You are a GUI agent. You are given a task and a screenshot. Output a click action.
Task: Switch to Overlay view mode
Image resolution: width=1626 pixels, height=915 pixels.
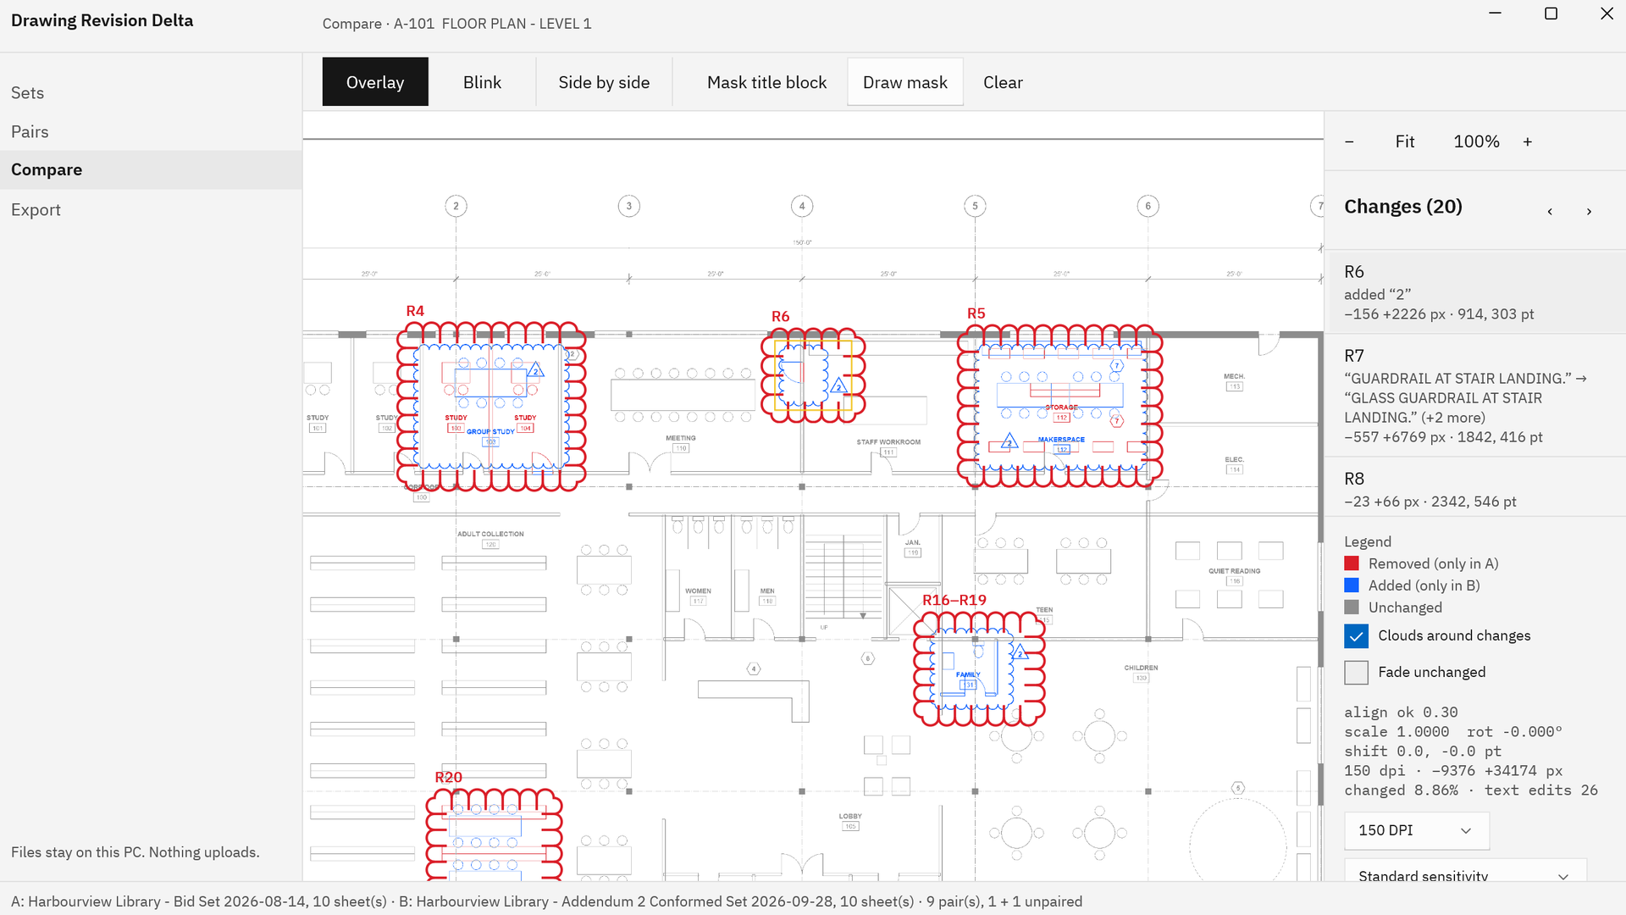coord(375,82)
